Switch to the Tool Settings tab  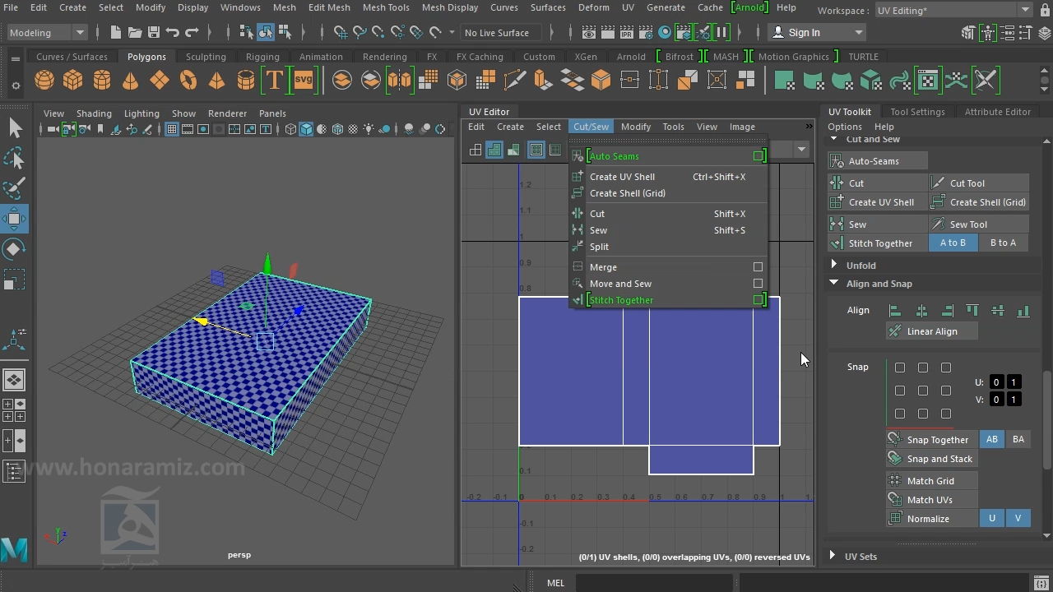pyautogui.click(x=917, y=112)
